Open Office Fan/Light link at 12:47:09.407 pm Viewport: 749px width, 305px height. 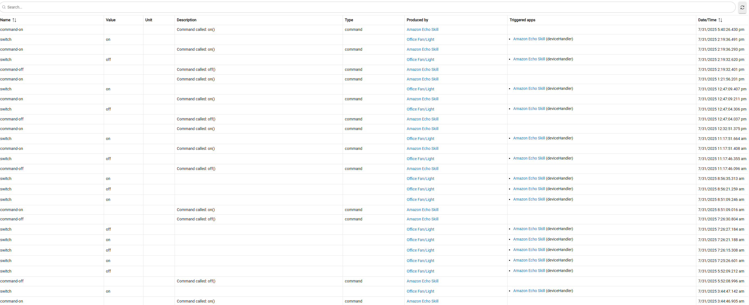click(420, 89)
